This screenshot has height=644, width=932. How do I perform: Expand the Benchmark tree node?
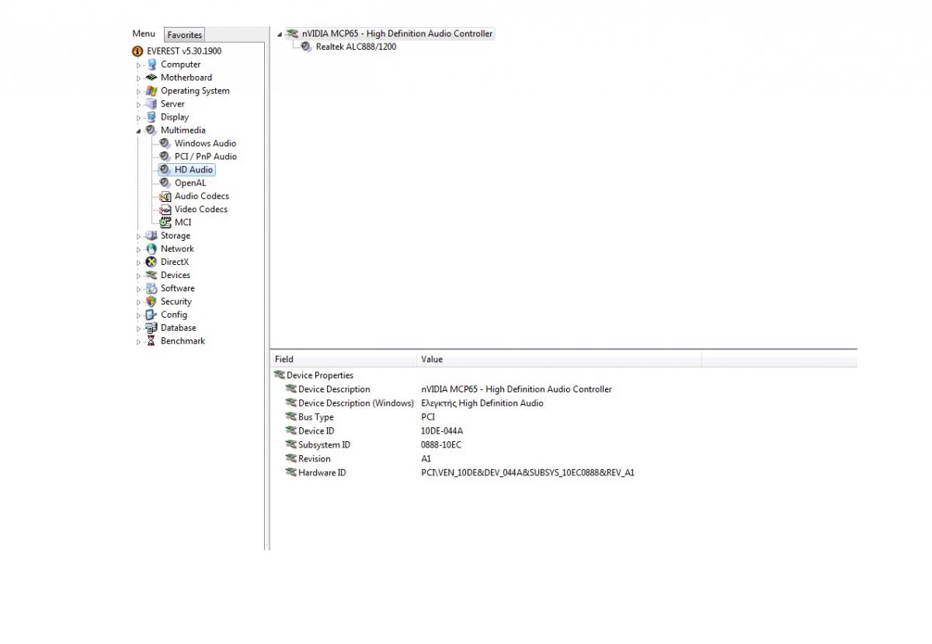tap(140, 342)
